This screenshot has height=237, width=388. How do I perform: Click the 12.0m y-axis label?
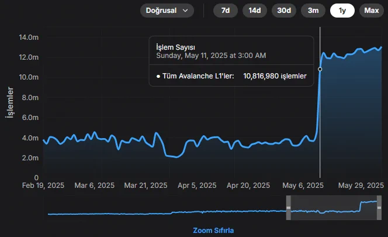click(29, 57)
